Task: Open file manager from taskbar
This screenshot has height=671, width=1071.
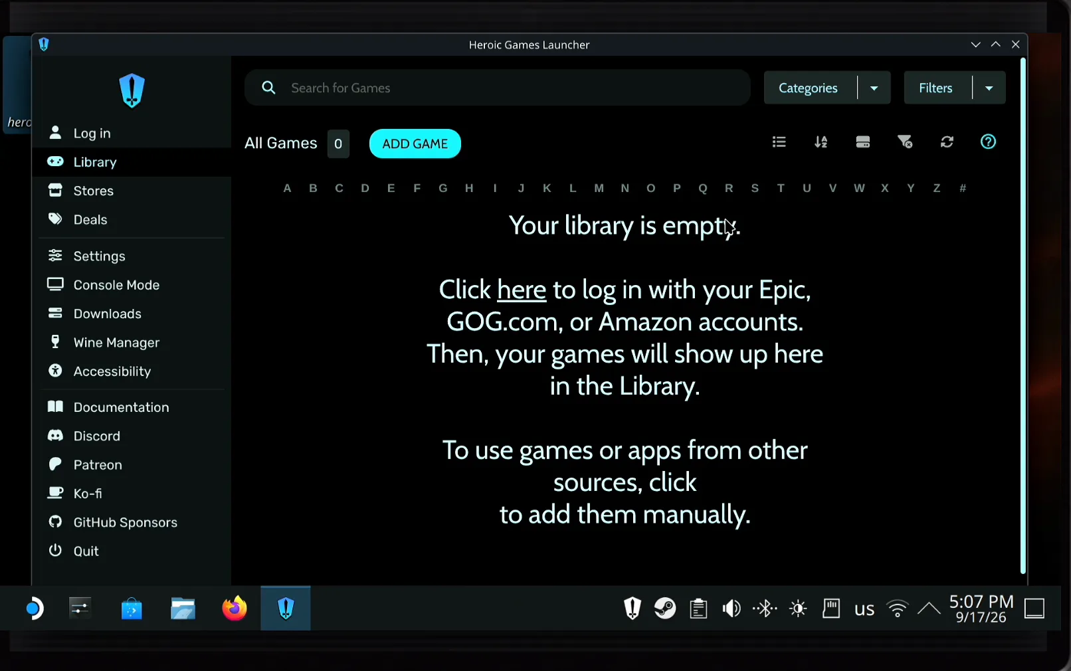Action: [183, 609]
